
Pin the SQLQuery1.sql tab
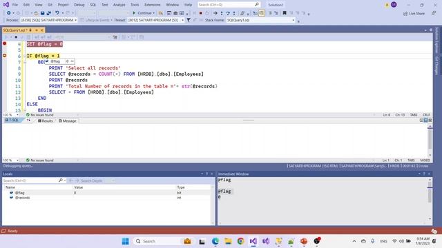pos(37,30)
